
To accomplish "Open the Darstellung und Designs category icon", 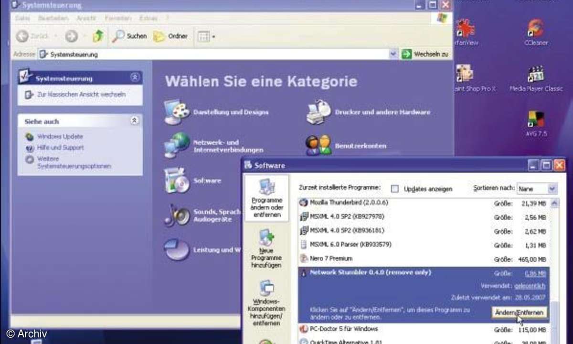I will coord(176,112).
